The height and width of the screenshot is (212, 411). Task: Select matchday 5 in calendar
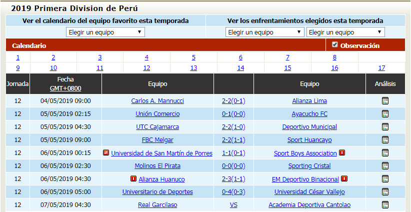[x=193, y=57]
